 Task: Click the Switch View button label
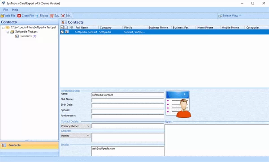tap(230, 16)
